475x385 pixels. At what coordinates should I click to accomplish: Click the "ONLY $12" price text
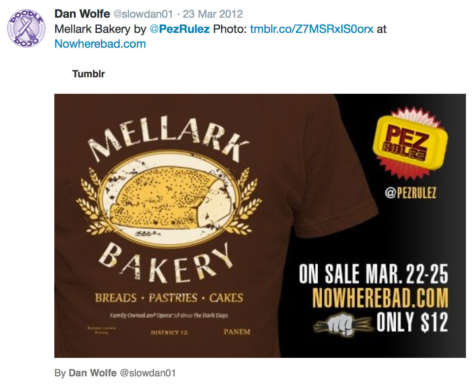(412, 323)
